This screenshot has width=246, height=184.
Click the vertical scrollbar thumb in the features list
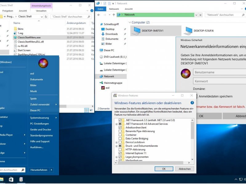pyautogui.click(x=192, y=130)
